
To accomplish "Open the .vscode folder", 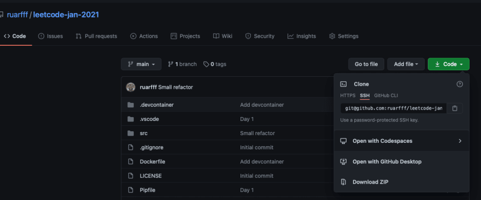I will pos(149,119).
